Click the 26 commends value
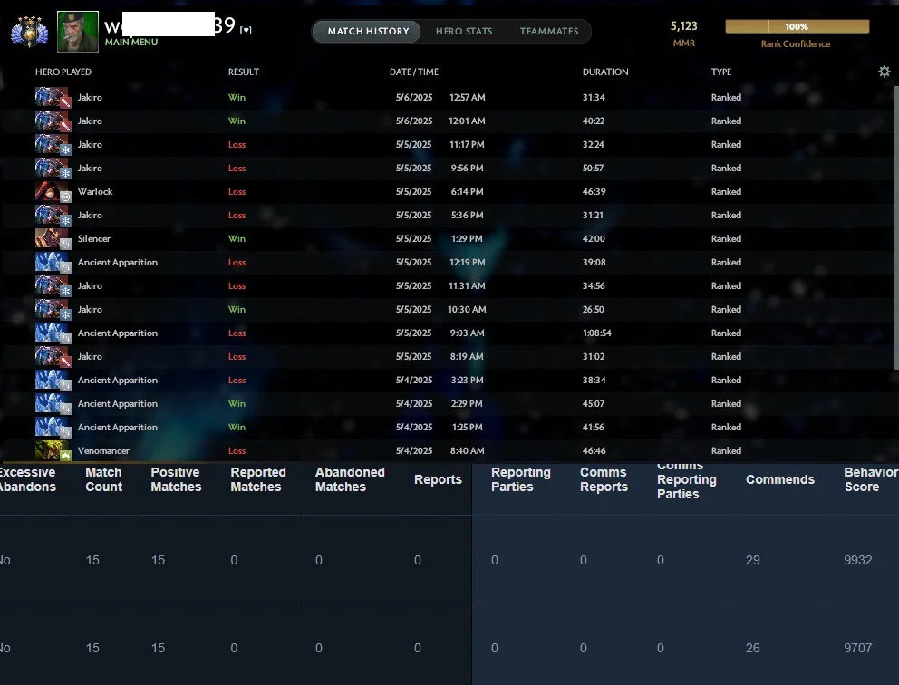 coord(753,648)
